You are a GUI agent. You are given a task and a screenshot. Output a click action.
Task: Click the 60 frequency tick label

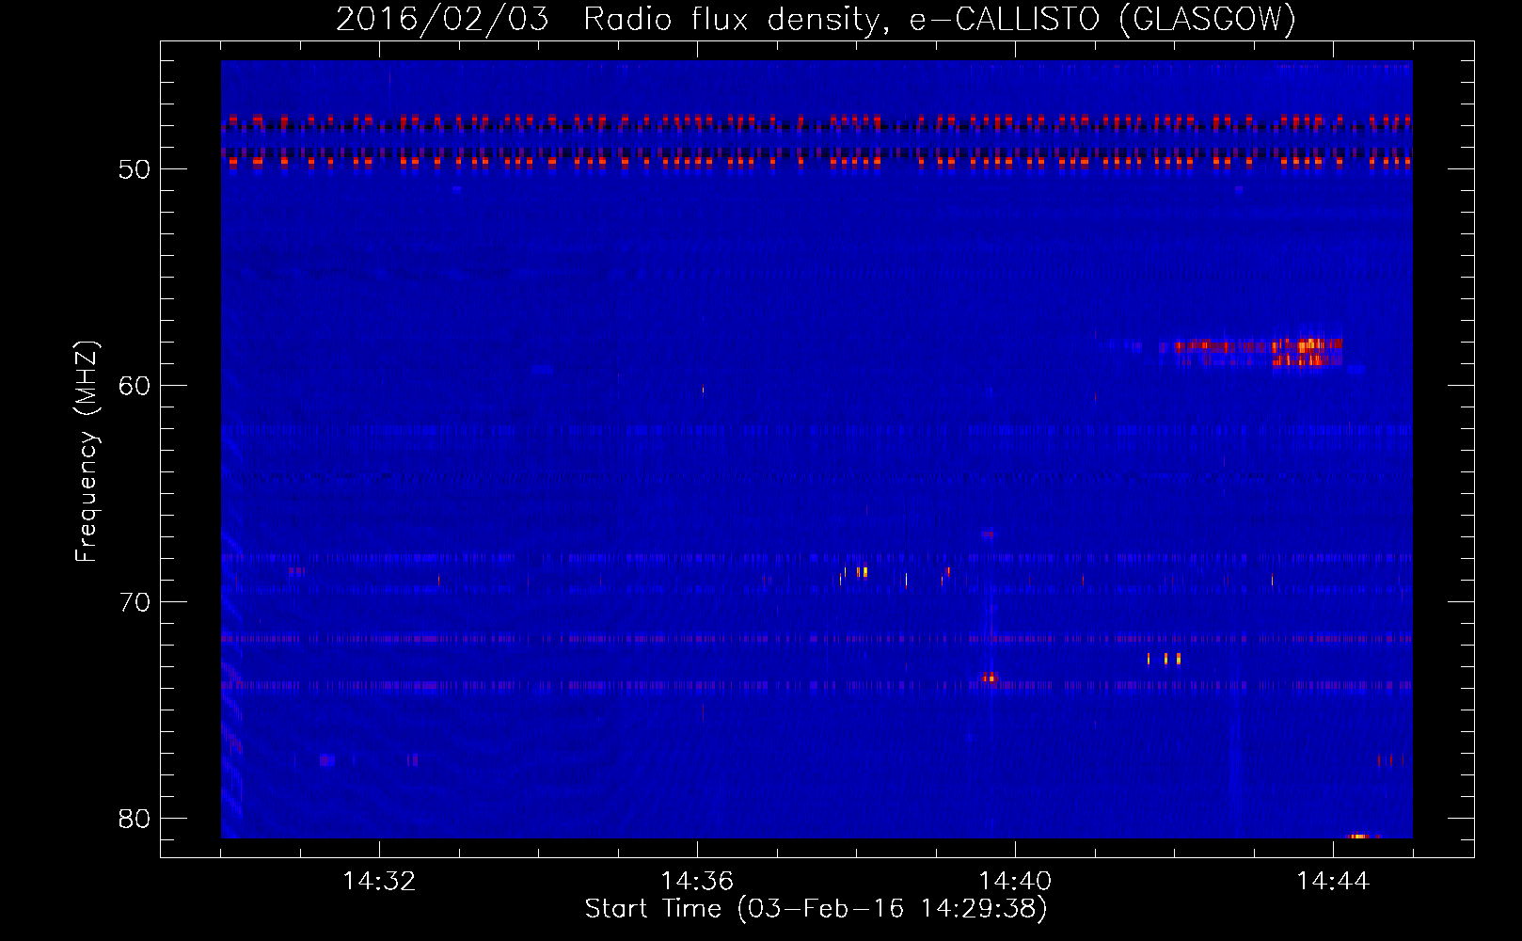(x=135, y=386)
